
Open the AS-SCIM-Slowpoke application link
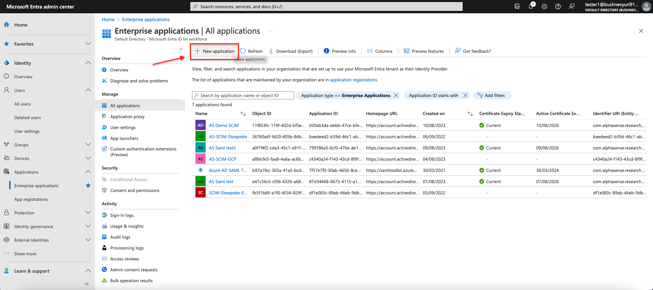coord(228,136)
